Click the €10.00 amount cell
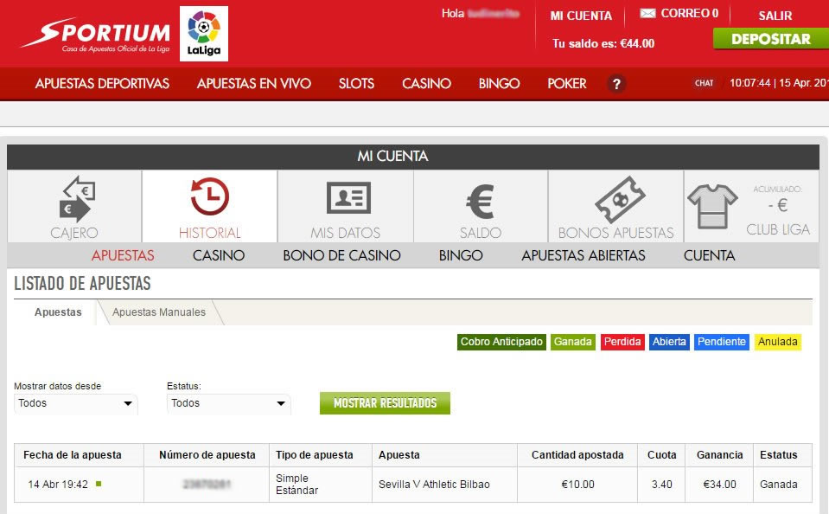Screen dimensions: 829x514 [x=577, y=485]
